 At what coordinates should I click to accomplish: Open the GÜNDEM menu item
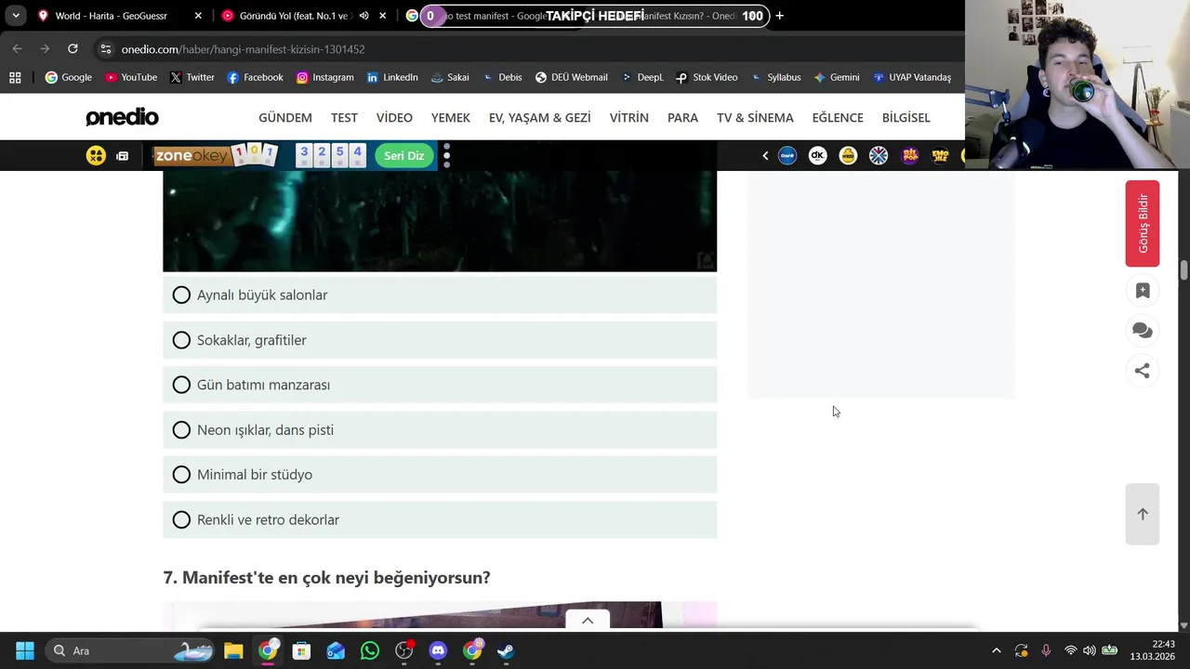click(285, 117)
